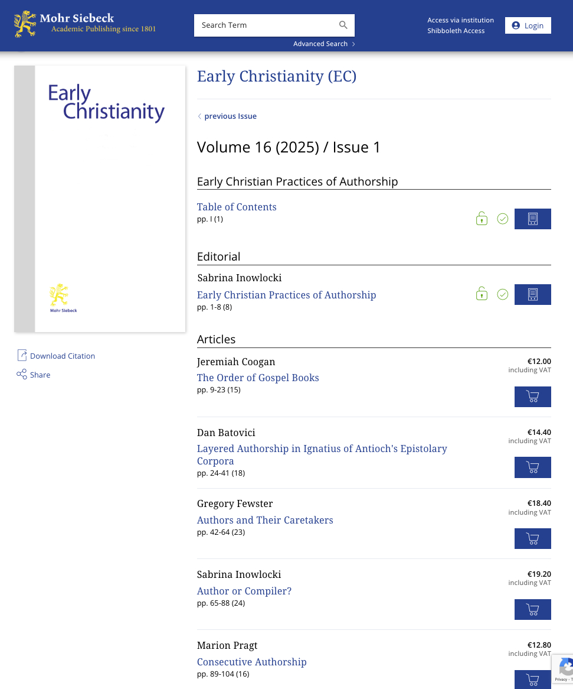Add The Order of Gospel Books to cart
This screenshot has width=573, height=689.
tap(532, 396)
